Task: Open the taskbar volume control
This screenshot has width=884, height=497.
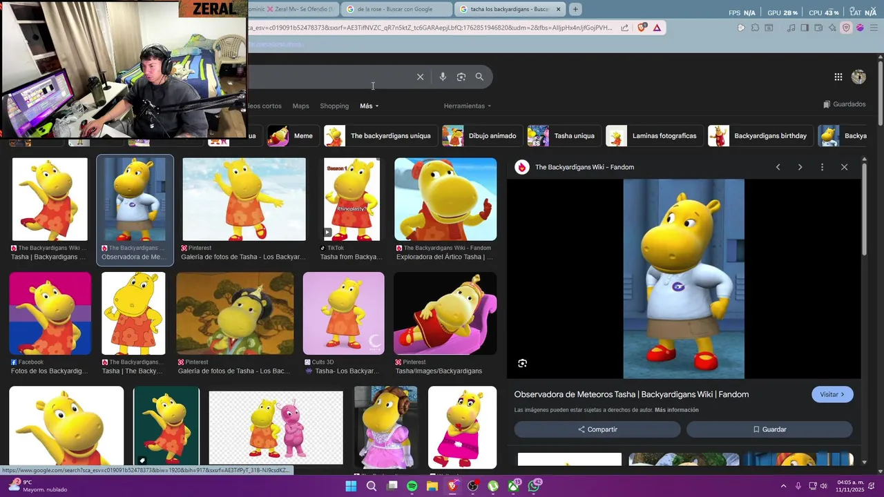Action: pyautogui.click(x=825, y=486)
